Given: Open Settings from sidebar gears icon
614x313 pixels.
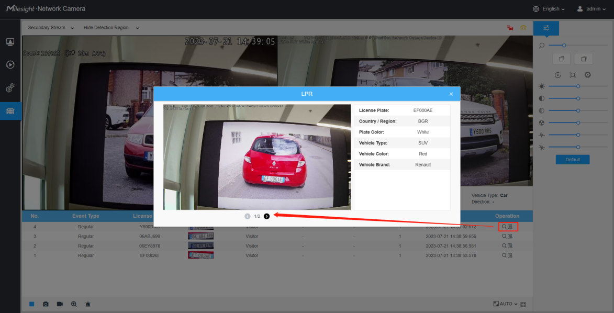Looking at the screenshot, I should pos(10,87).
